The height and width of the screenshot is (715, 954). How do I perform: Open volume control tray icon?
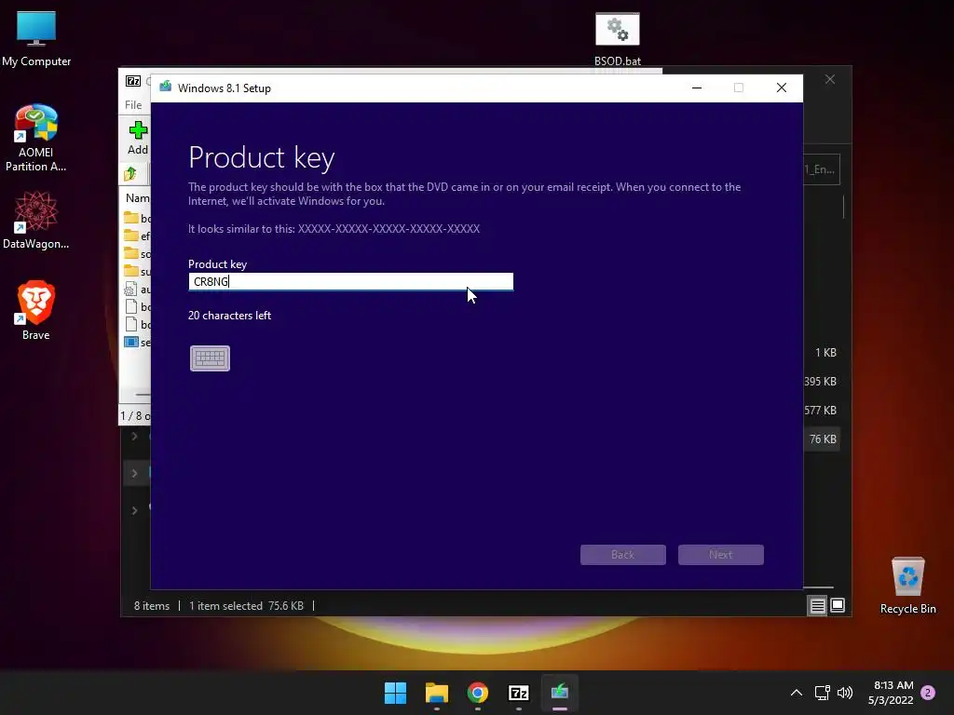click(844, 693)
